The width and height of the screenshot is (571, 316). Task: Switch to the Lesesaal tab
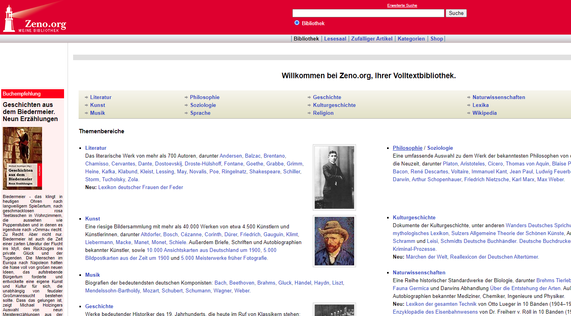[335, 39]
